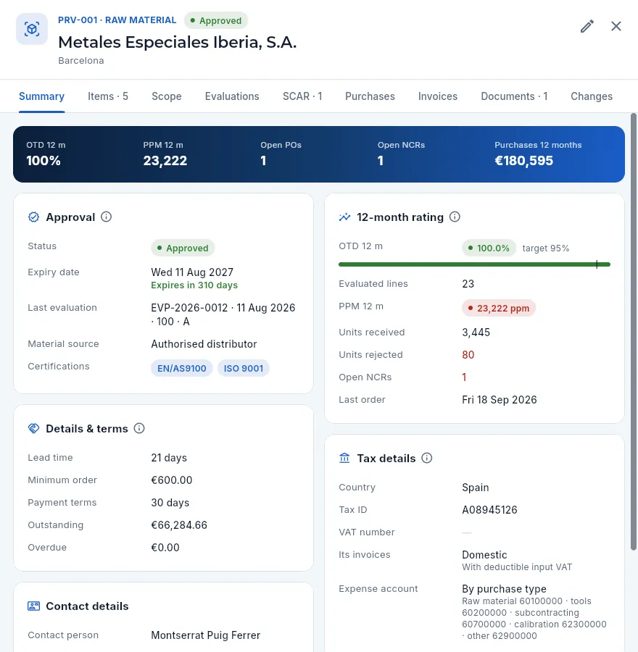Screen dimensions: 638x652
Task: Show the Documents · 1 tab
Action: click(x=514, y=96)
